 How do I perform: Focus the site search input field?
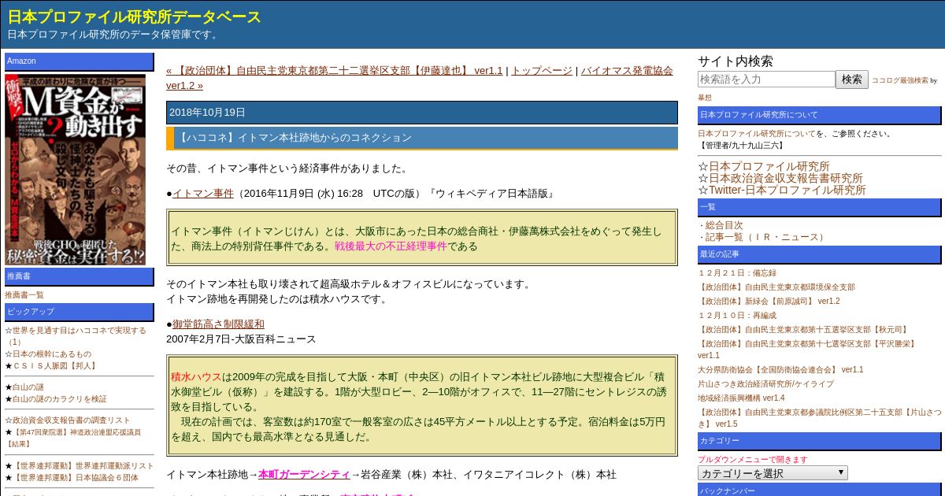[x=766, y=80]
